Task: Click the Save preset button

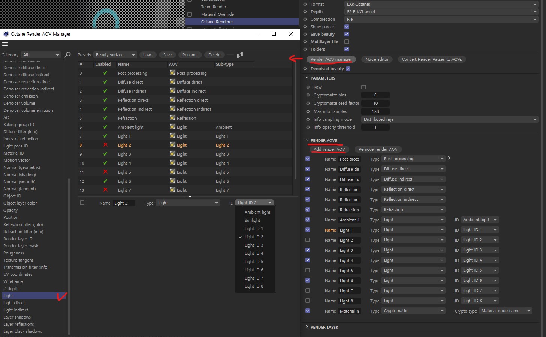Action: click(x=167, y=55)
